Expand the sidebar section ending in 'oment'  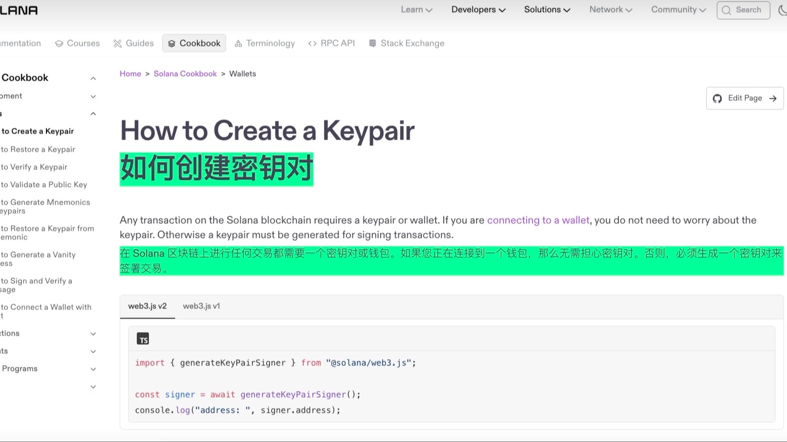[93, 96]
